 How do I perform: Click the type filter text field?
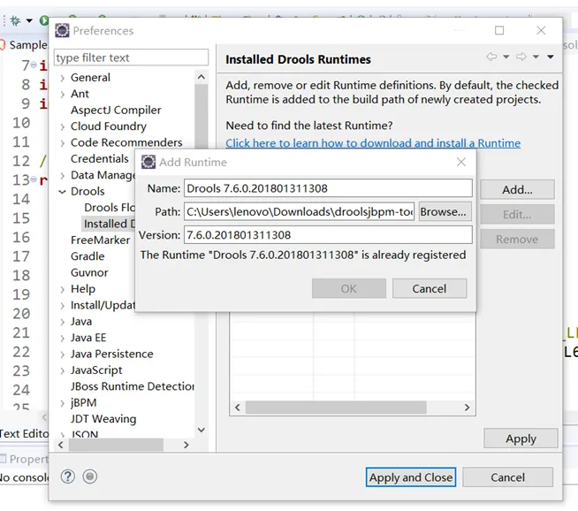pyautogui.click(x=131, y=57)
